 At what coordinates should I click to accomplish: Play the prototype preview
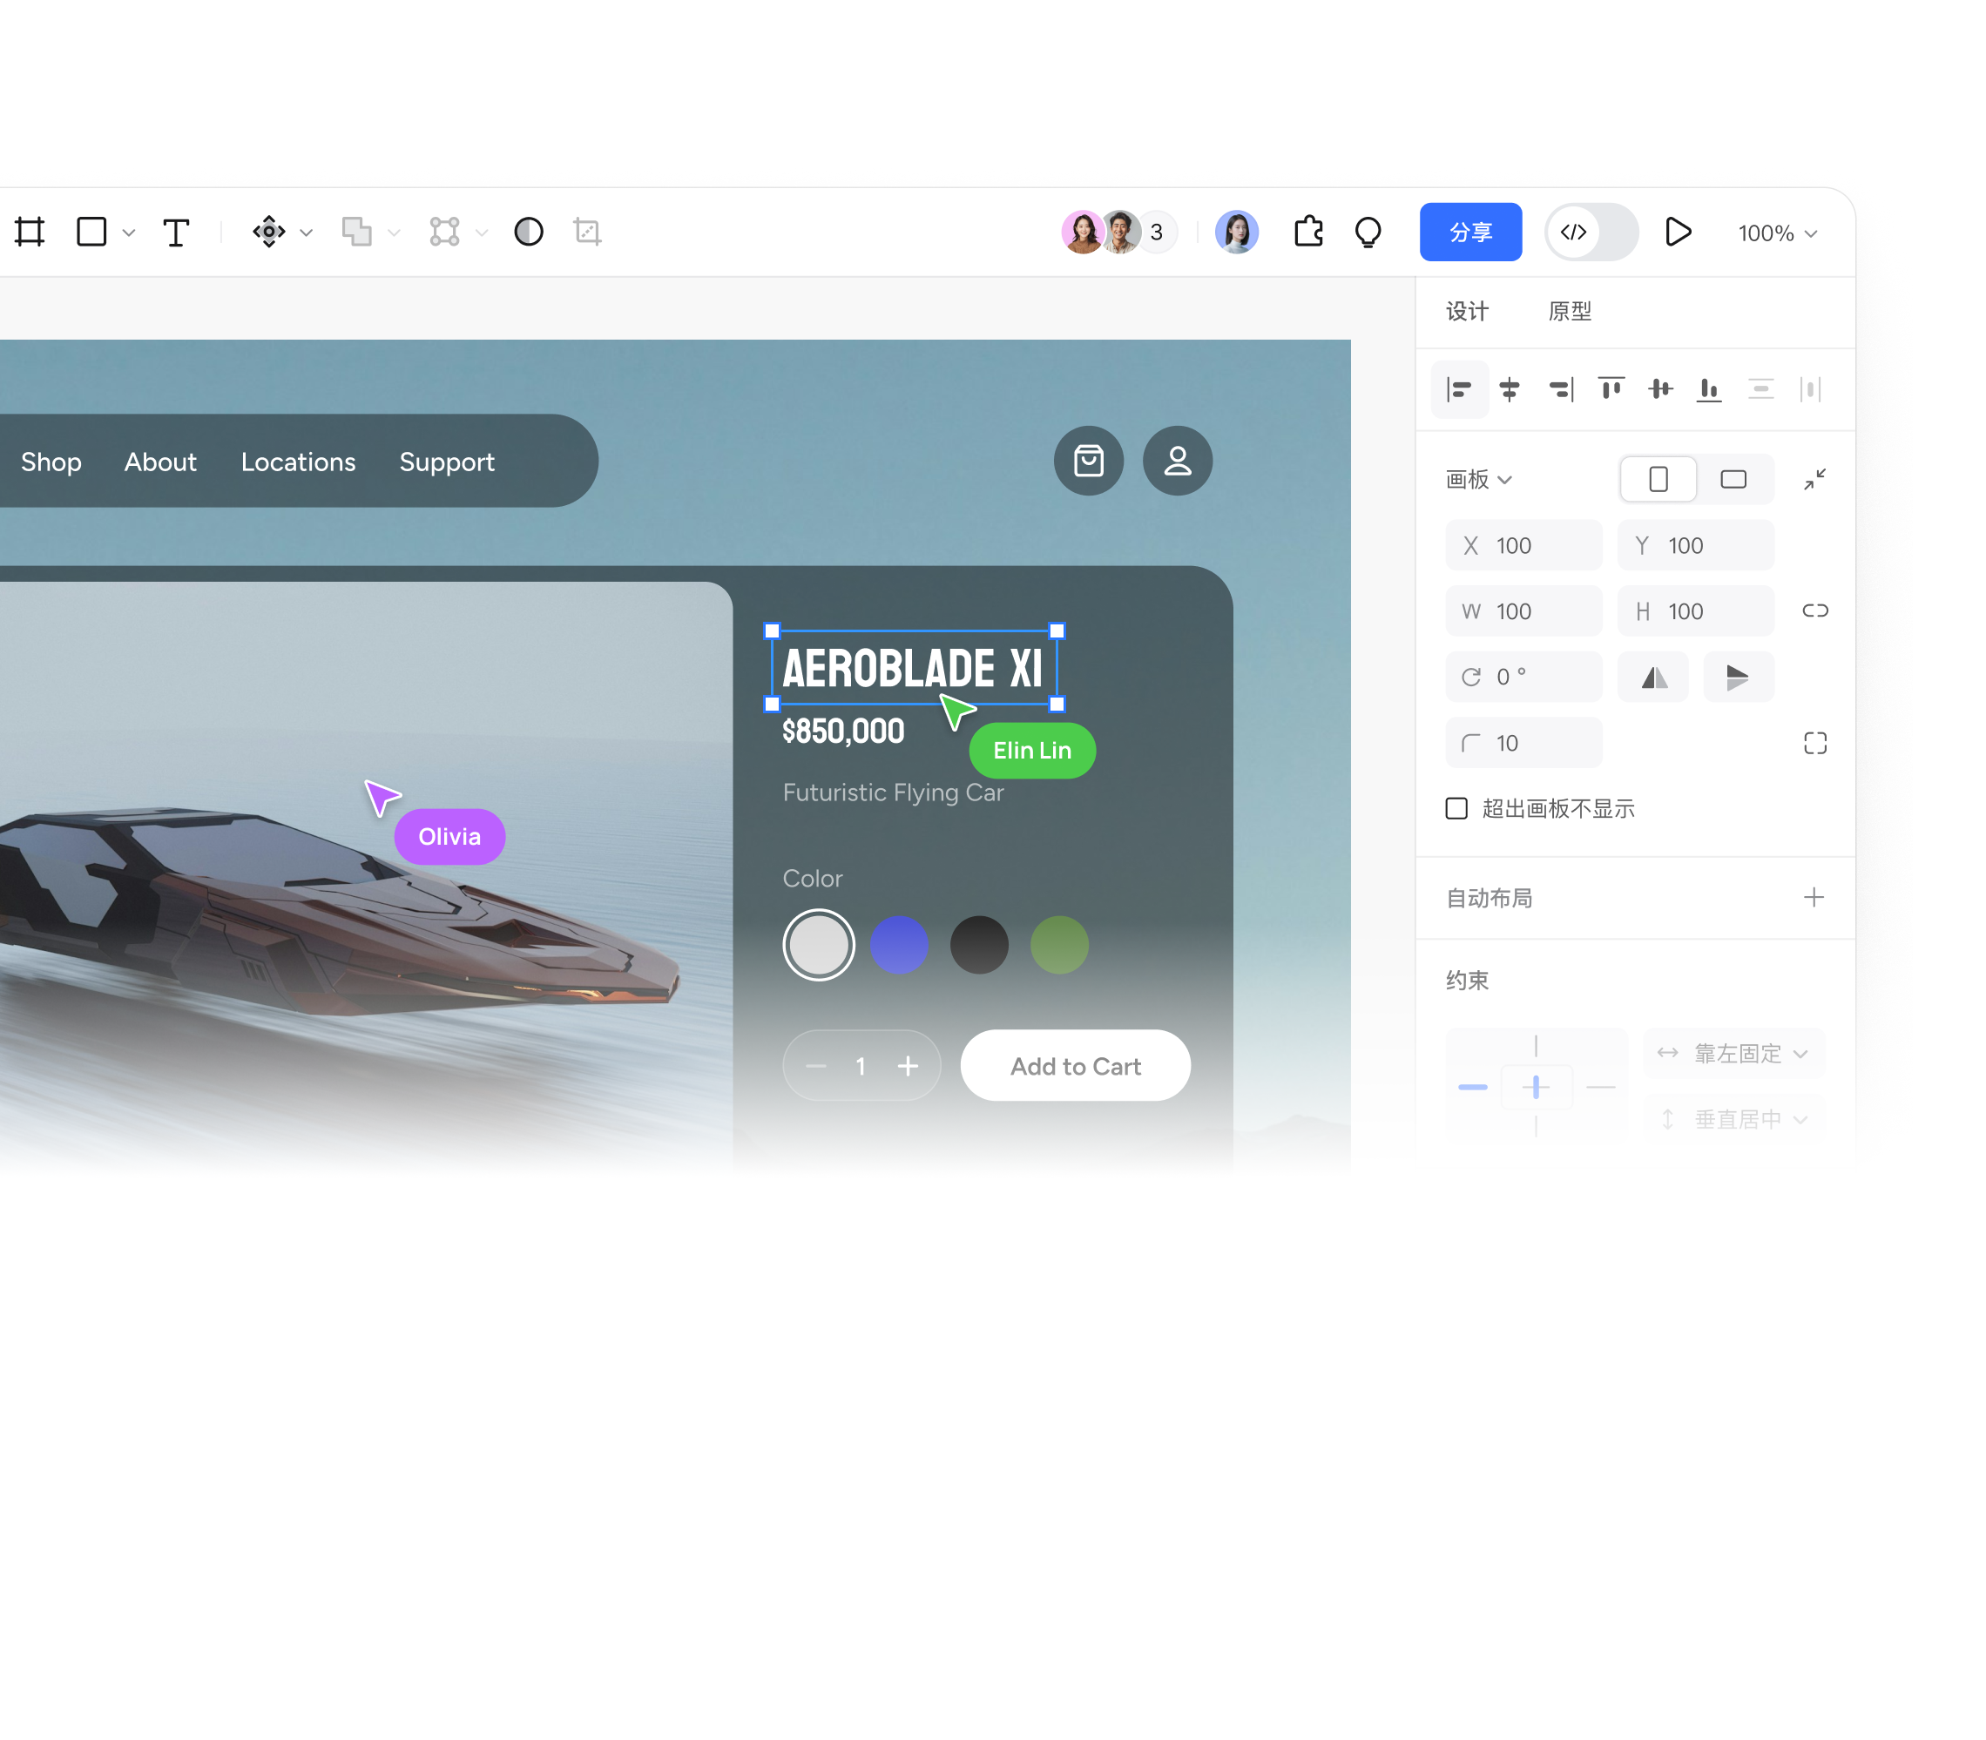(x=1677, y=232)
